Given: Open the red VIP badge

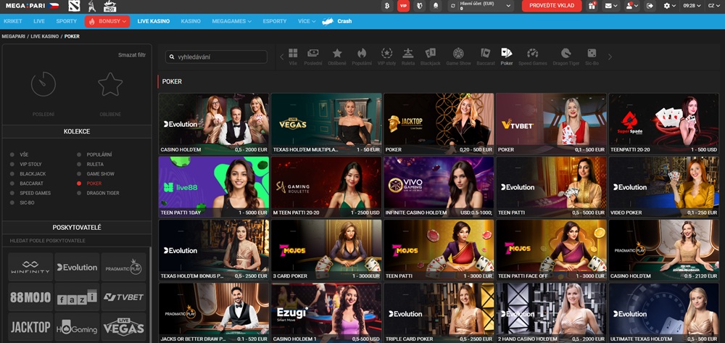Looking at the screenshot, I should pos(403,6).
